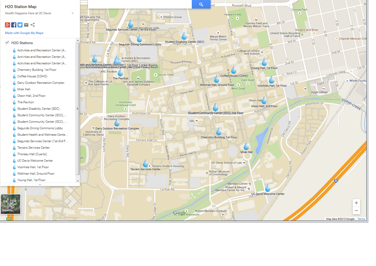This screenshot has height=266, width=376.
Task: Click Student Disability Center map marker
Action: pyautogui.click(x=184, y=36)
